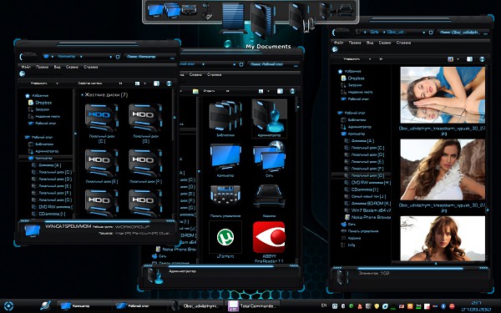The image size is (501, 313).
Task: Click the help icon in Computer window toolbar
Action: pos(169,83)
